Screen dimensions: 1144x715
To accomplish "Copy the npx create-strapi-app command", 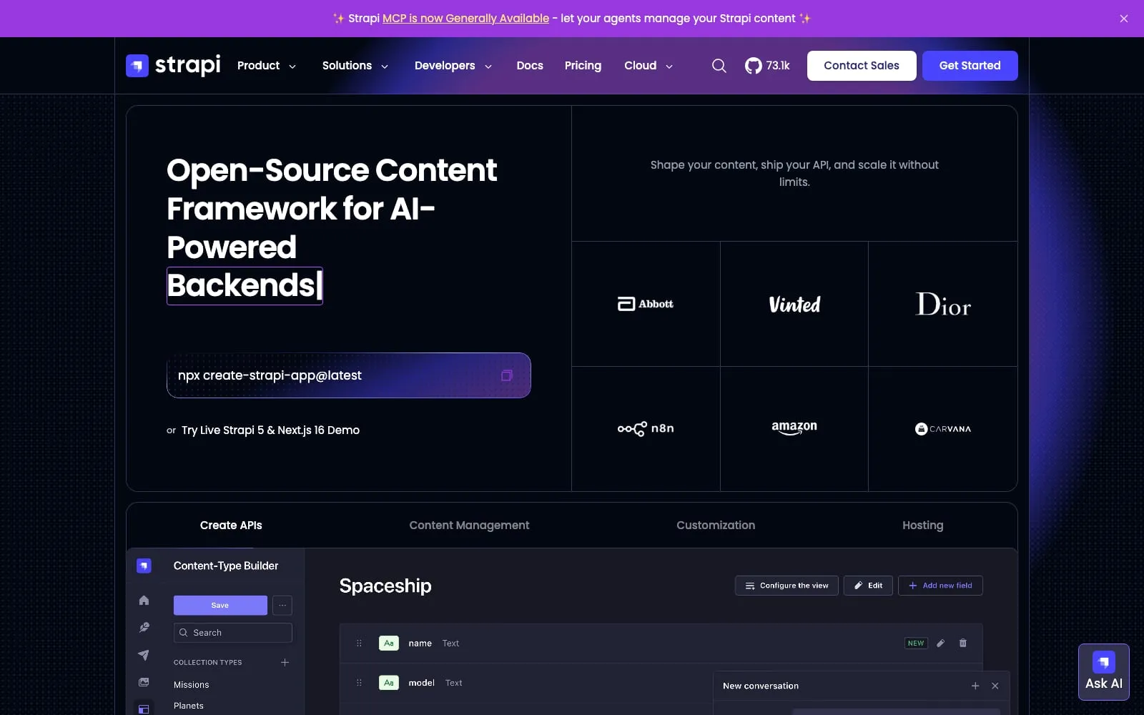I will [x=506, y=375].
